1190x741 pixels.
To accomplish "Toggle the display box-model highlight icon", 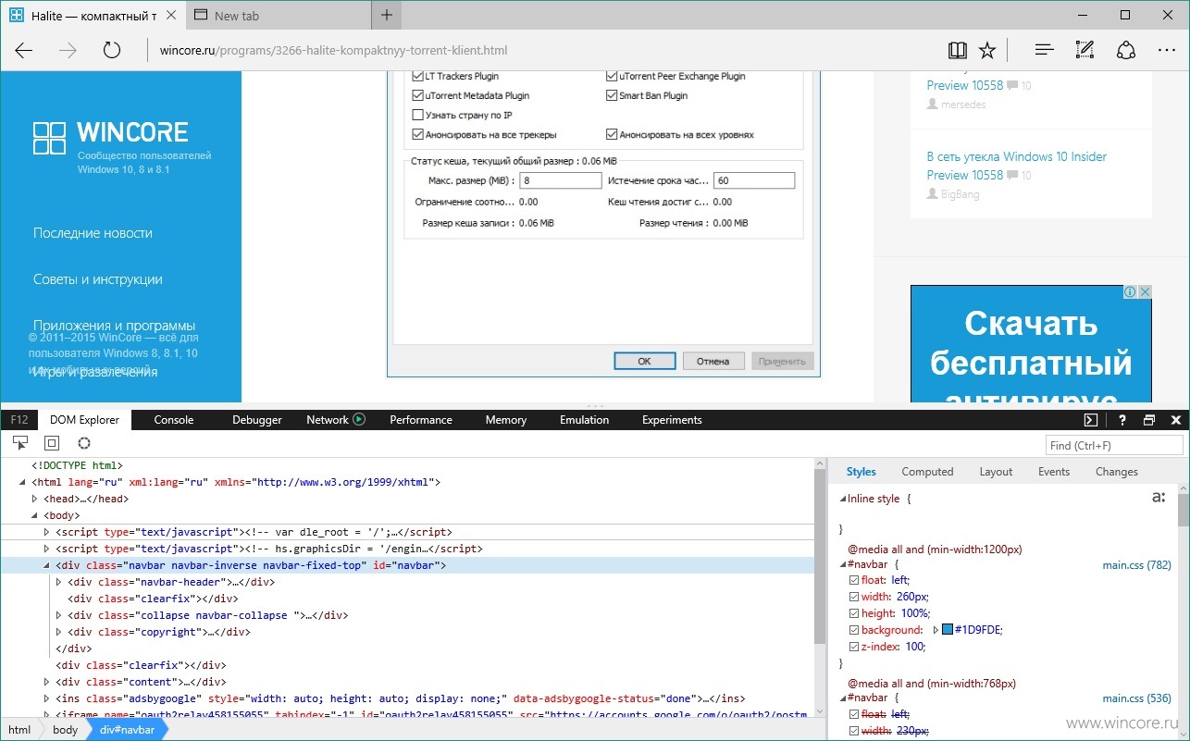I will click(x=52, y=444).
